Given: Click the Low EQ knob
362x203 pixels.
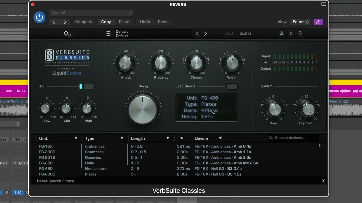Looking at the screenshot, I should click(46, 109).
